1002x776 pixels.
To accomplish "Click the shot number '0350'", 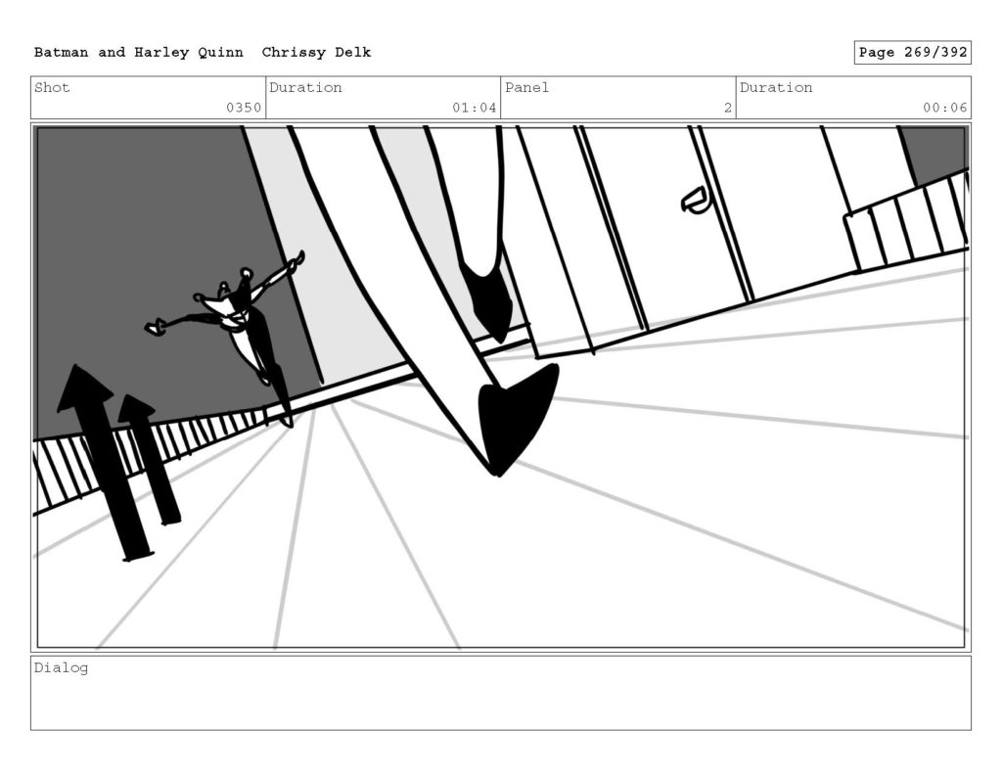I will click(x=244, y=108).
